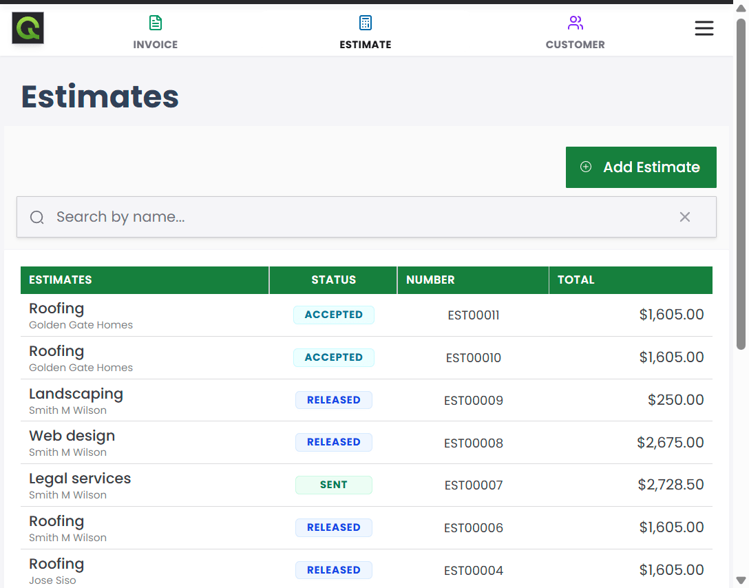Viewport: 749px width, 588px height.
Task: Select estimate number EST00006
Action: pos(474,528)
